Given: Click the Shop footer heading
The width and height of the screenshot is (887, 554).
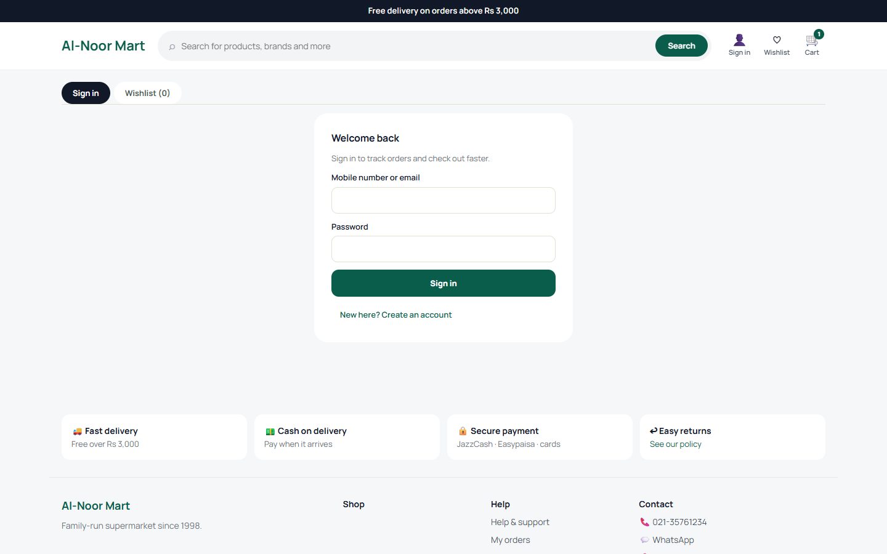Looking at the screenshot, I should [x=354, y=504].
